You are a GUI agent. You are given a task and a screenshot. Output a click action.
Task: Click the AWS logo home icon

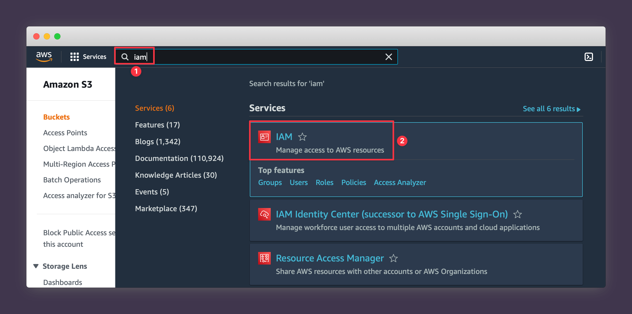pyautogui.click(x=44, y=57)
